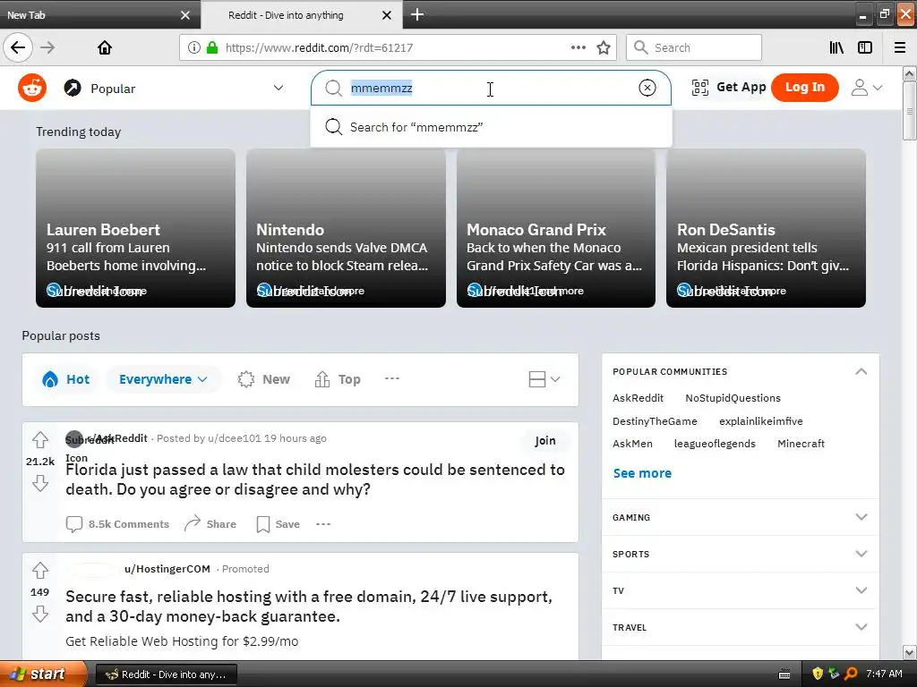917x687 pixels.
Task: Open the user profile icon menu
Action: coord(866,88)
